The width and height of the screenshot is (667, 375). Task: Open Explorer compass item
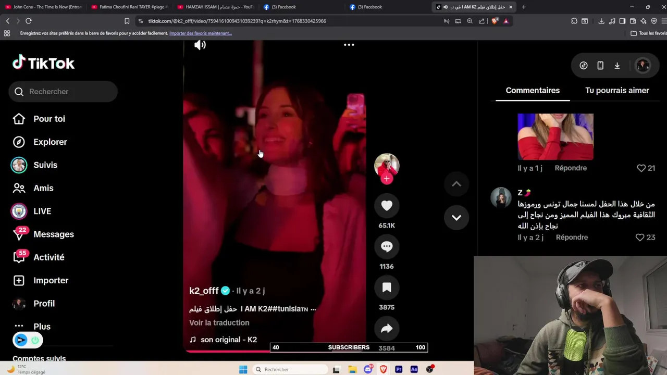point(50,142)
